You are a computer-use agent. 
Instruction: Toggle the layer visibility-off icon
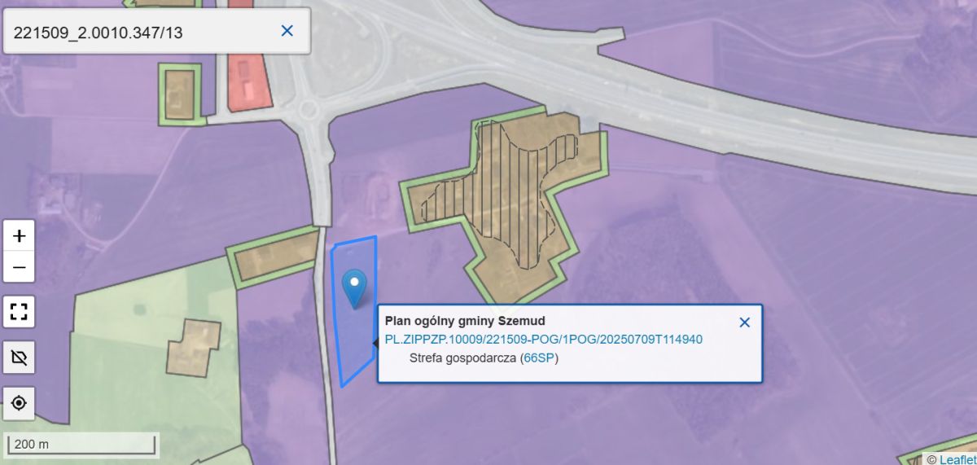tap(20, 357)
